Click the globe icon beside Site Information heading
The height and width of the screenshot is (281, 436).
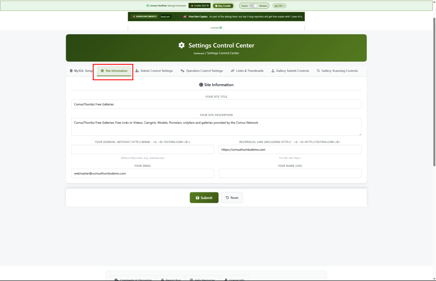tap(201, 85)
